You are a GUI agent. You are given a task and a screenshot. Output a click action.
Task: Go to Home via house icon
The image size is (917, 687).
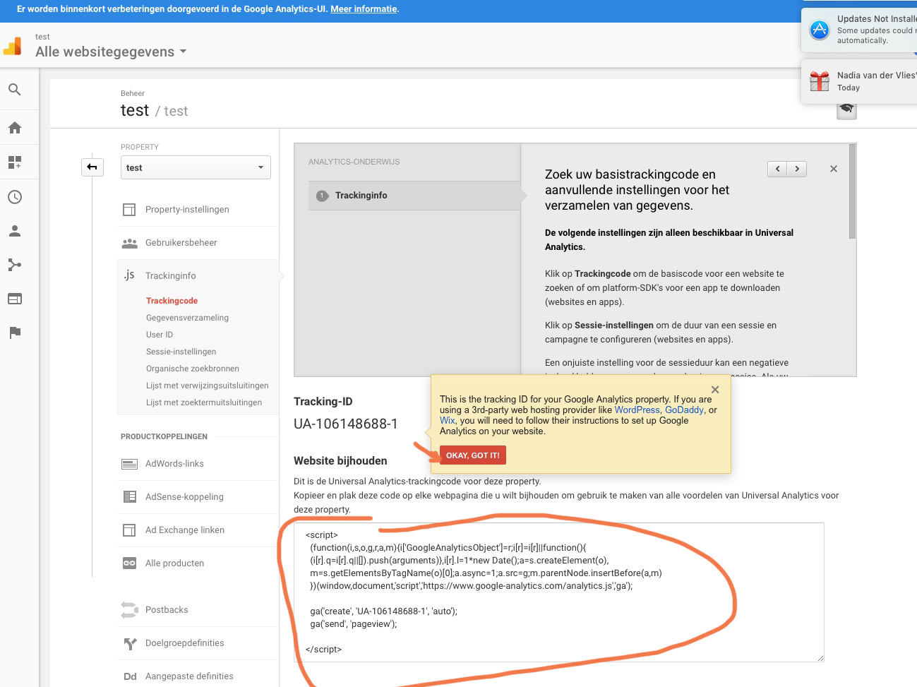pyautogui.click(x=14, y=128)
